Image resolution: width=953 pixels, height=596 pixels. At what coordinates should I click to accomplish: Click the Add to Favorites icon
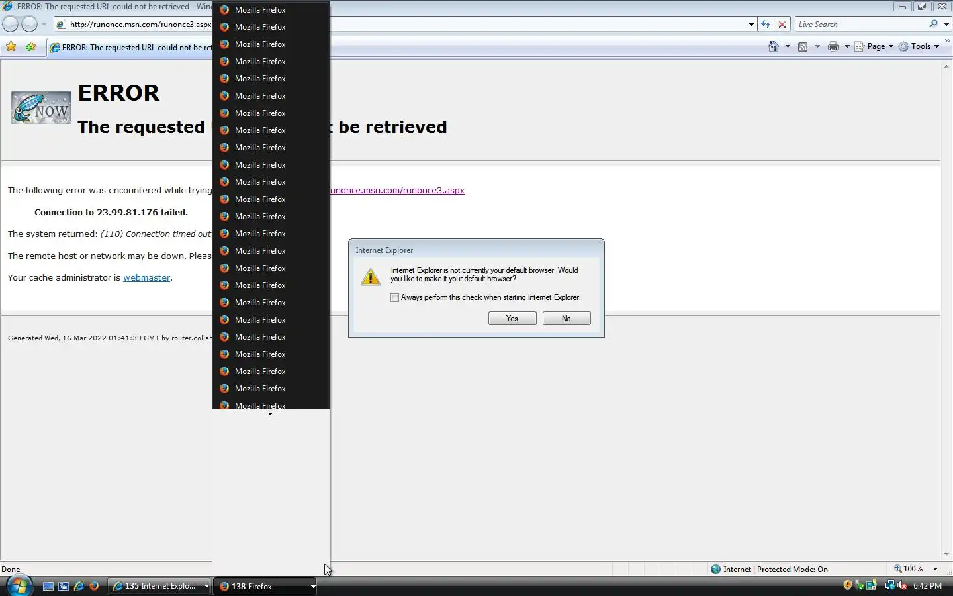coord(30,47)
